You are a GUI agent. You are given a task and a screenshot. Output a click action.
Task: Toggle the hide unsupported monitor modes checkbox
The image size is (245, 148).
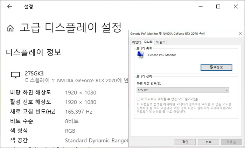139,99
